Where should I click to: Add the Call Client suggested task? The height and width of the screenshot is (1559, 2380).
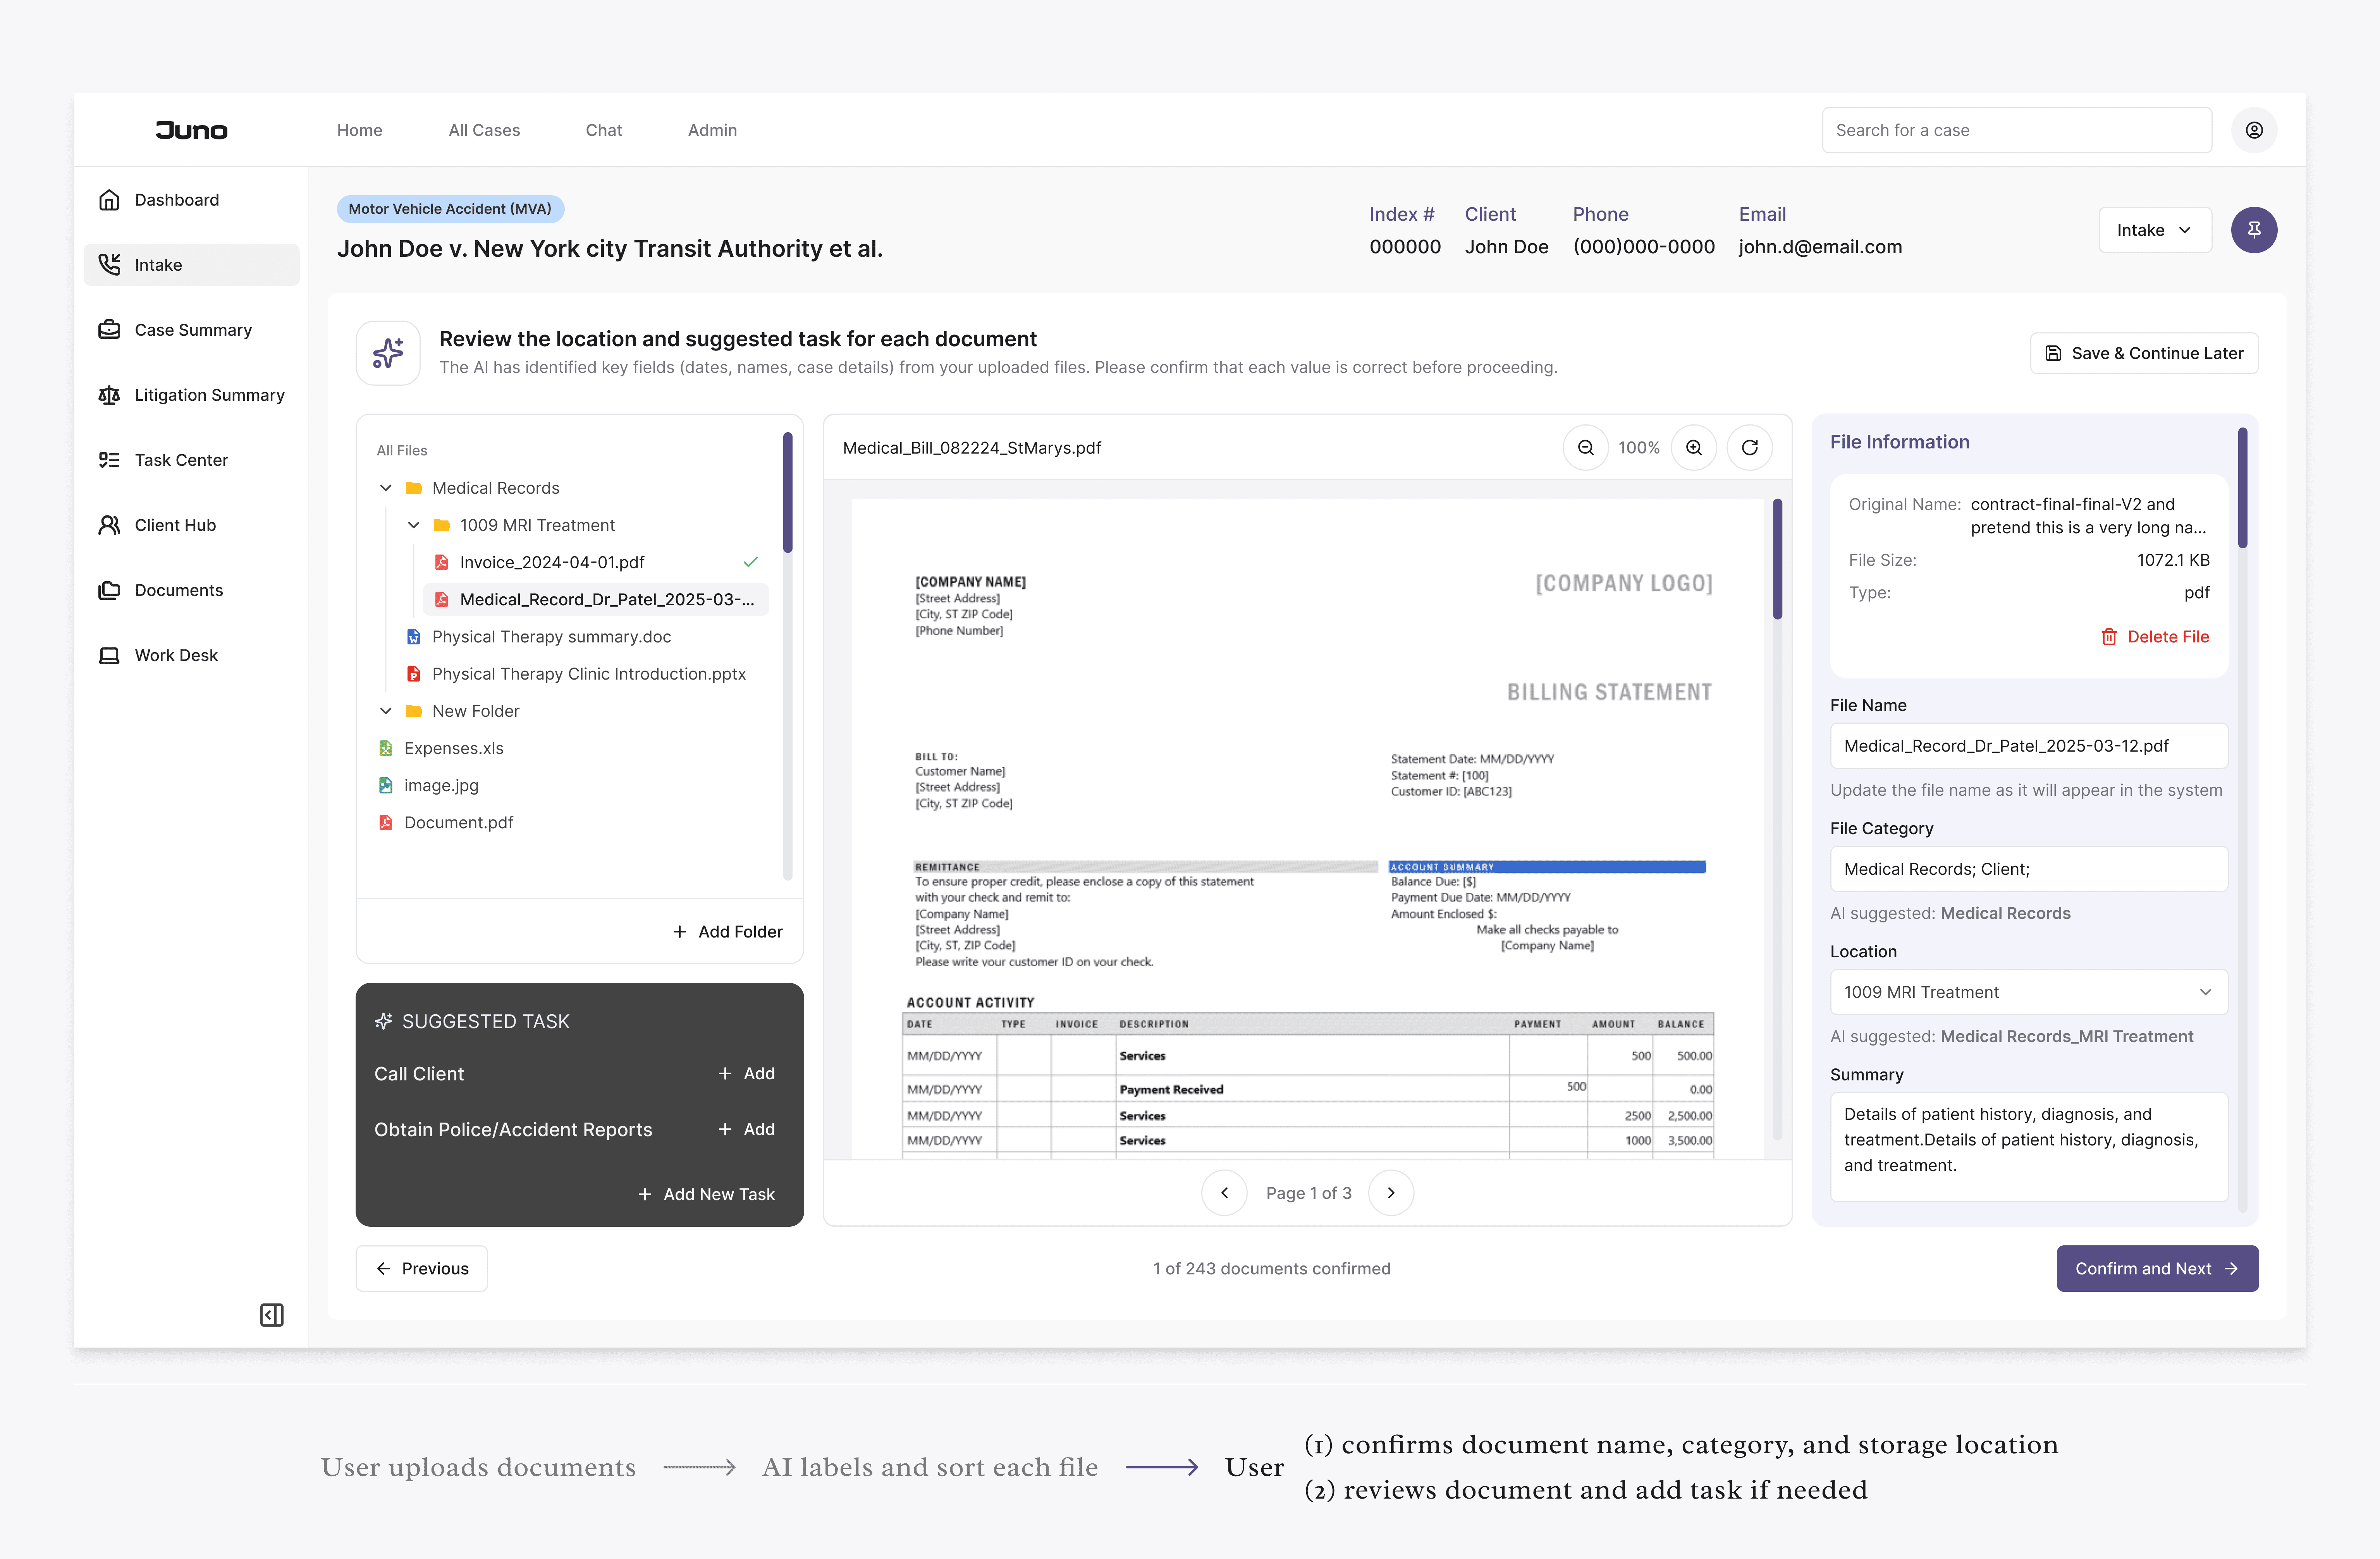[x=746, y=1073]
